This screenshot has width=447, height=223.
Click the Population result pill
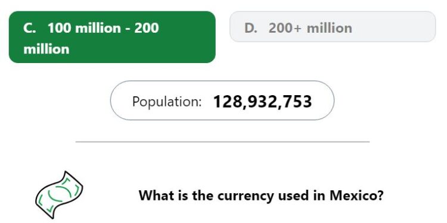pyautogui.click(x=222, y=100)
